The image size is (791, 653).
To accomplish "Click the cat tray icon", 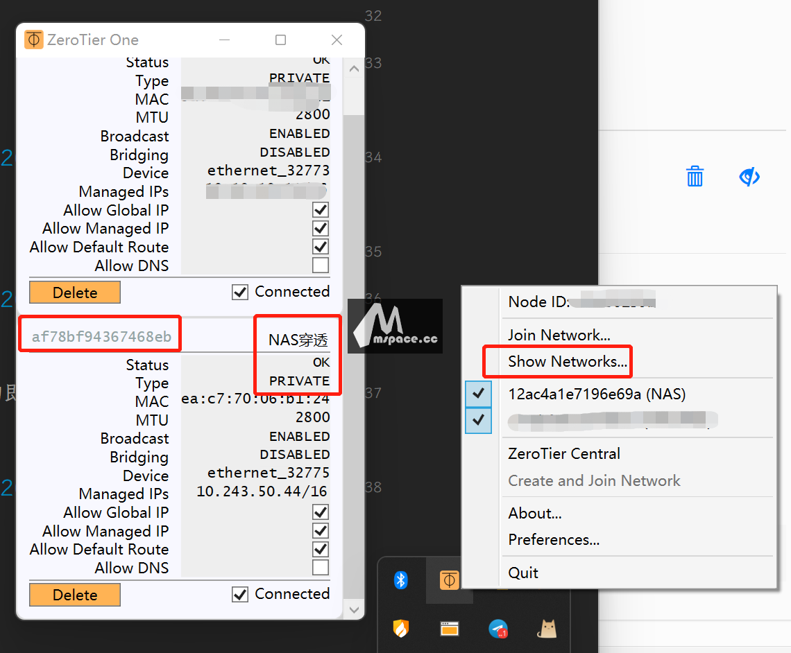I will [x=547, y=629].
